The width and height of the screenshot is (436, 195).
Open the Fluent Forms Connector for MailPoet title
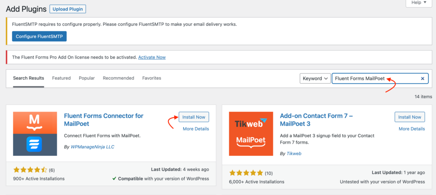(104, 119)
